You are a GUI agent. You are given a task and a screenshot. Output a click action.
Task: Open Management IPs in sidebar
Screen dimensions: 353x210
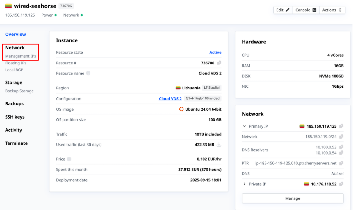(21, 56)
